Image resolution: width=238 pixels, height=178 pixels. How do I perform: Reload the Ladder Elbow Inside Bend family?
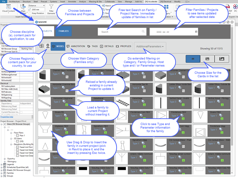[184, 91]
